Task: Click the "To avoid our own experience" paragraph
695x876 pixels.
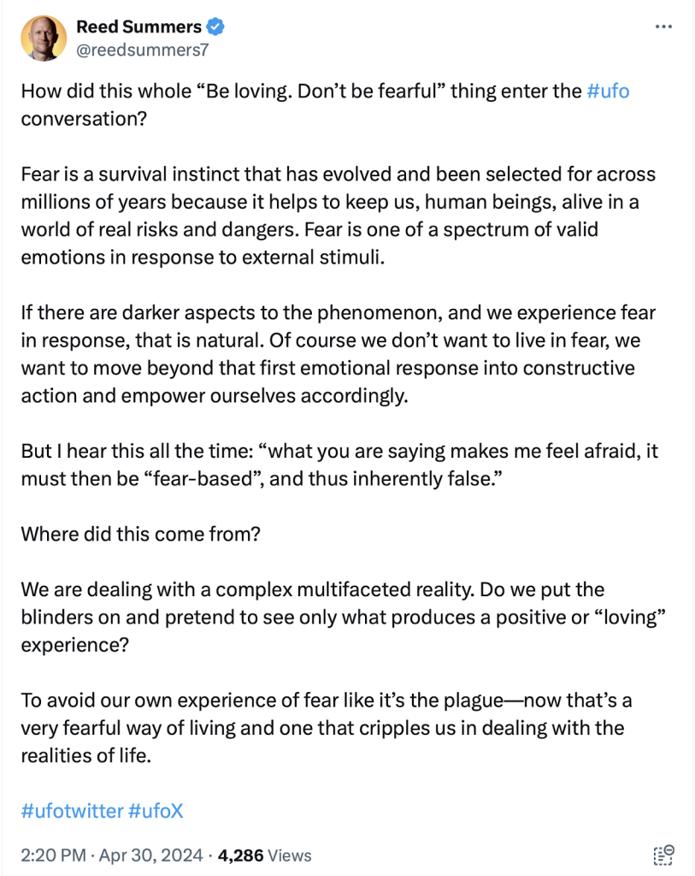Action: pyautogui.click(x=327, y=727)
